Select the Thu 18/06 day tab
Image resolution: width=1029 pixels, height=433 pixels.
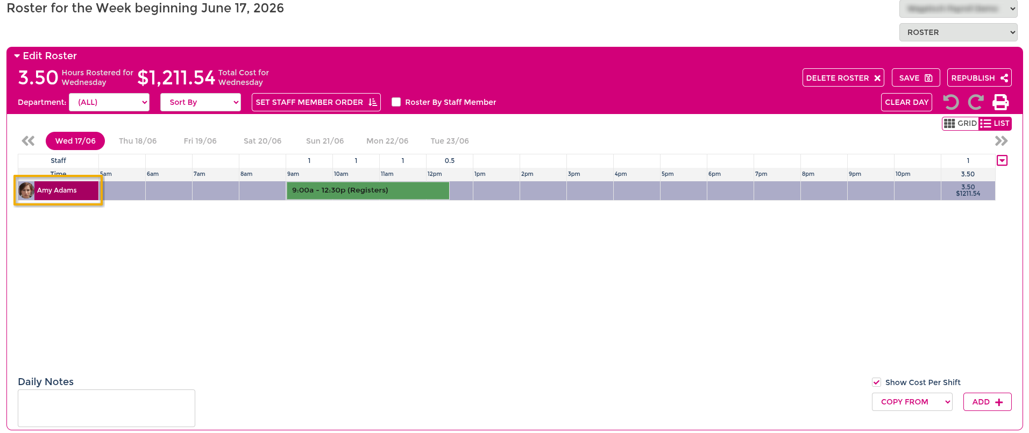(138, 141)
